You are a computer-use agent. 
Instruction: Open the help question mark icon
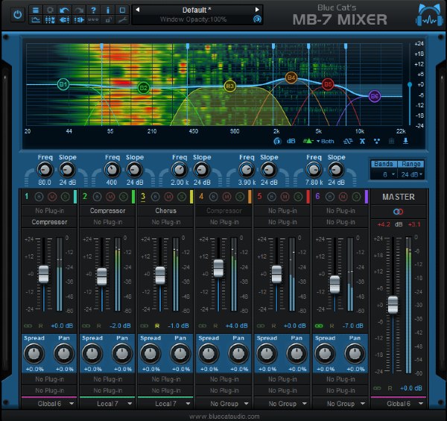92,10
